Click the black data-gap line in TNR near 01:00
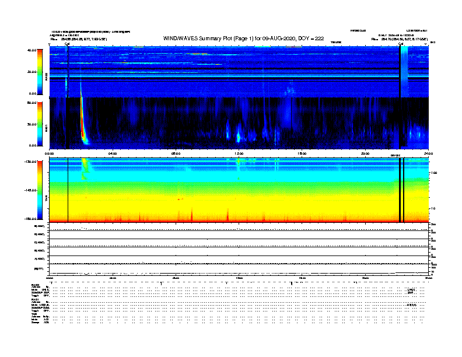Image resolution: width=462 pixels, height=357 pixels. [68, 190]
